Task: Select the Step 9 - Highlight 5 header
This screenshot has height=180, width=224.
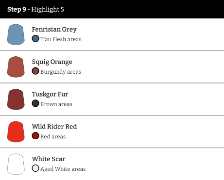Action: coord(112,9)
